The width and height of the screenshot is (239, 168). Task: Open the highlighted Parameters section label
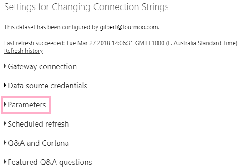point(27,105)
